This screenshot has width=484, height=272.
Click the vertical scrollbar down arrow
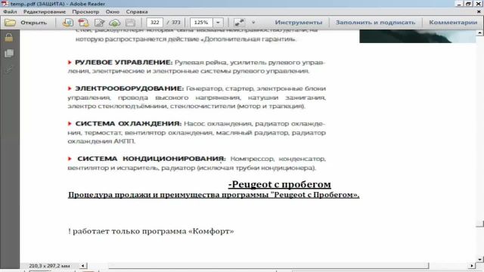point(479,259)
